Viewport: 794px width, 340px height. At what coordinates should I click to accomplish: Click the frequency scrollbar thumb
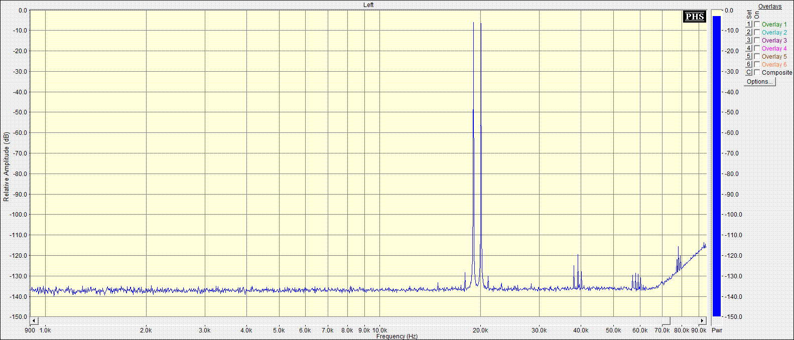[x=666, y=320]
